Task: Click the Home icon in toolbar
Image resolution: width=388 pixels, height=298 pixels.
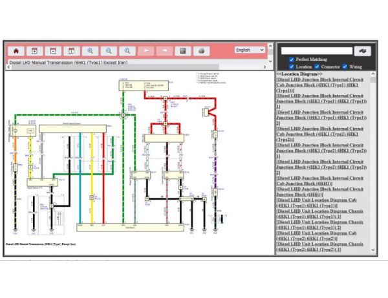Action: [16, 50]
